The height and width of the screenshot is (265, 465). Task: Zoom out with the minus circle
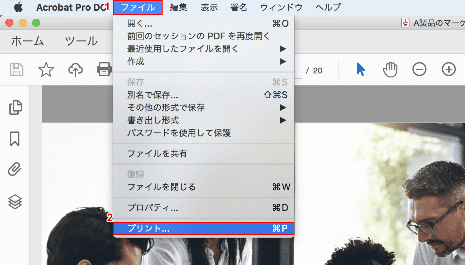pyautogui.click(x=419, y=69)
